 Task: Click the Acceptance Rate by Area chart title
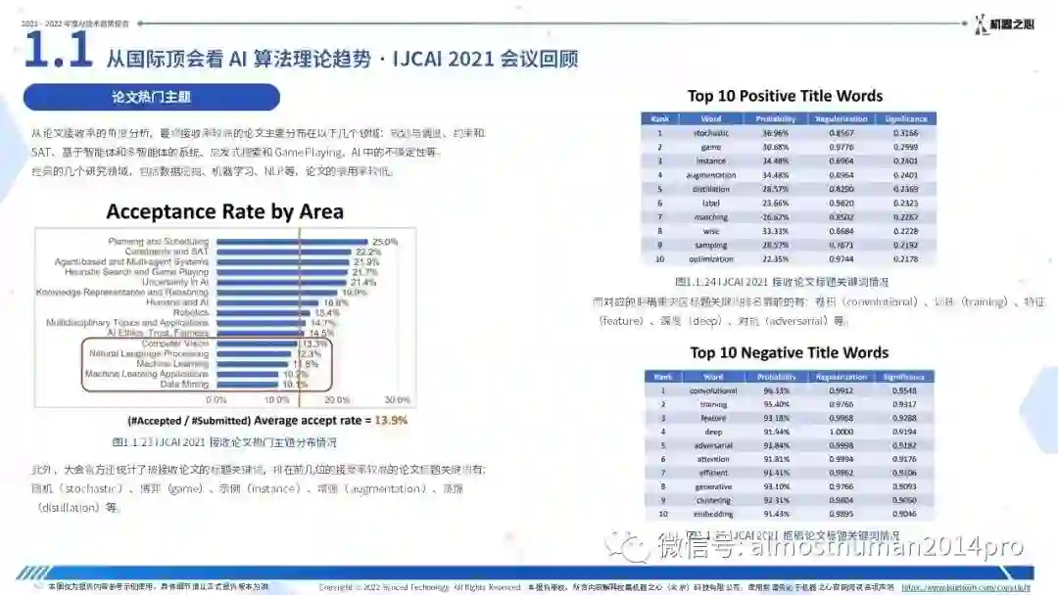point(224,211)
